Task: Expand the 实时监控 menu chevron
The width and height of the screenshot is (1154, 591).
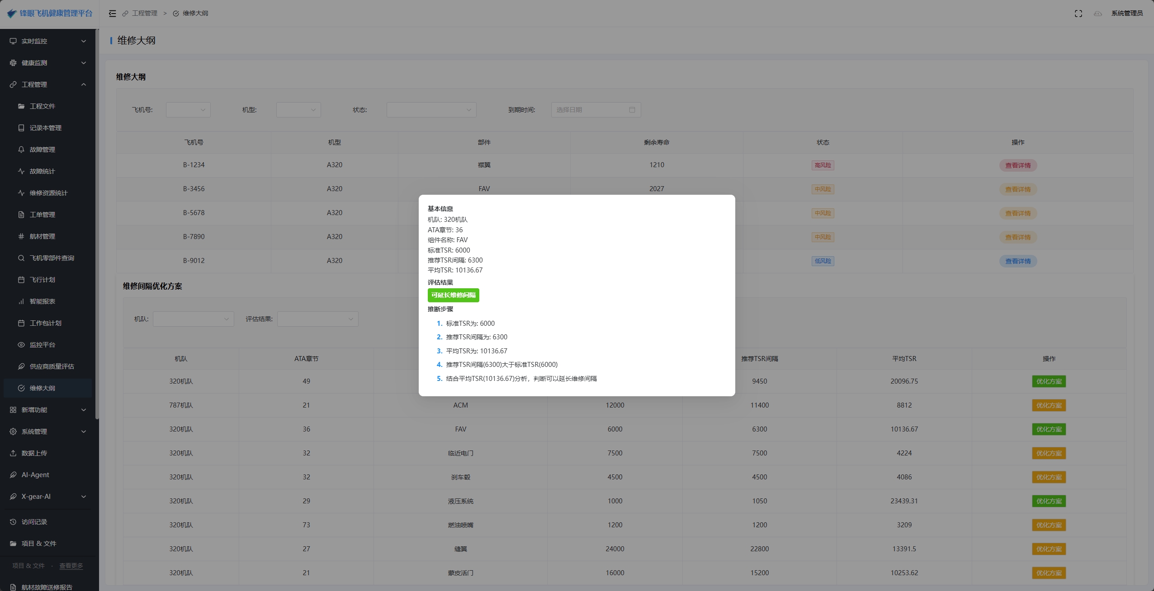Action: coord(84,41)
